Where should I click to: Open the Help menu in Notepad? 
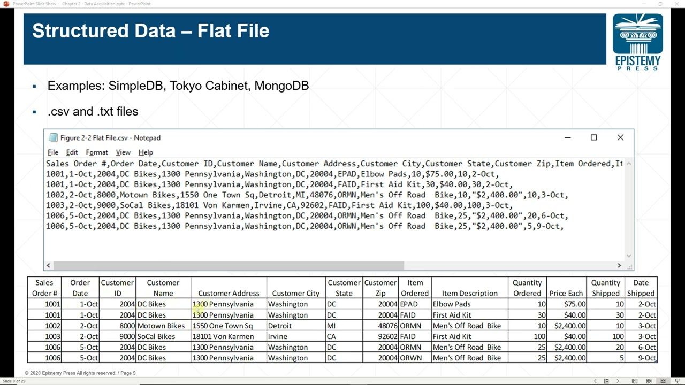coord(146,152)
